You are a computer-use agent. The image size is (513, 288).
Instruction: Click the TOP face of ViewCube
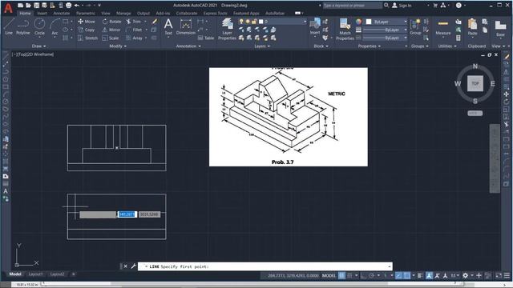pos(475,83)
